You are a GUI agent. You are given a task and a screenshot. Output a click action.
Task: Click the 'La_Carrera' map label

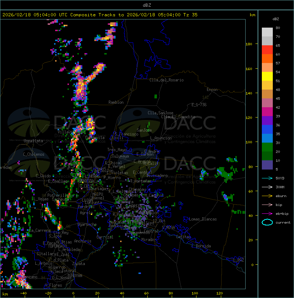pos(40,230)
